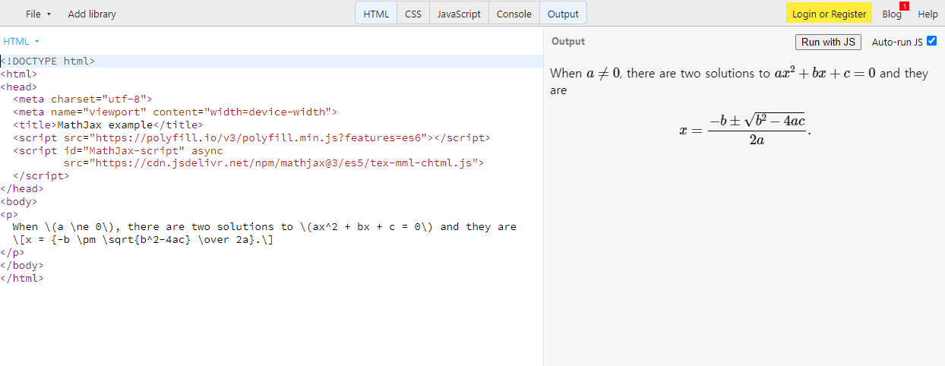Click the Run with JS button
The image size is (945, 366).
tap(828, 43)
